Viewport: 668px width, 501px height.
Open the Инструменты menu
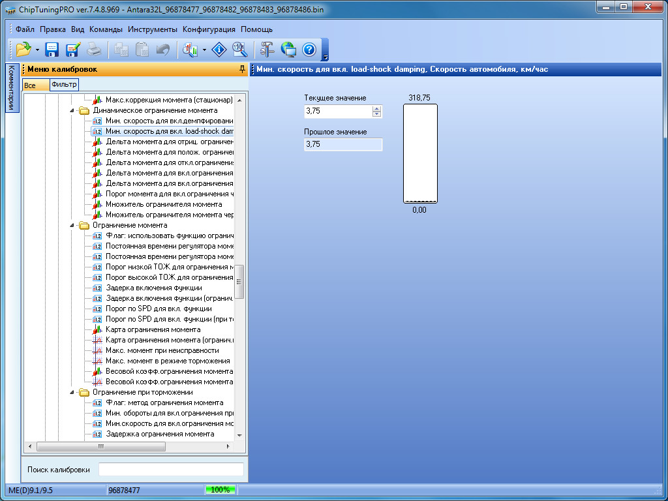153,29
